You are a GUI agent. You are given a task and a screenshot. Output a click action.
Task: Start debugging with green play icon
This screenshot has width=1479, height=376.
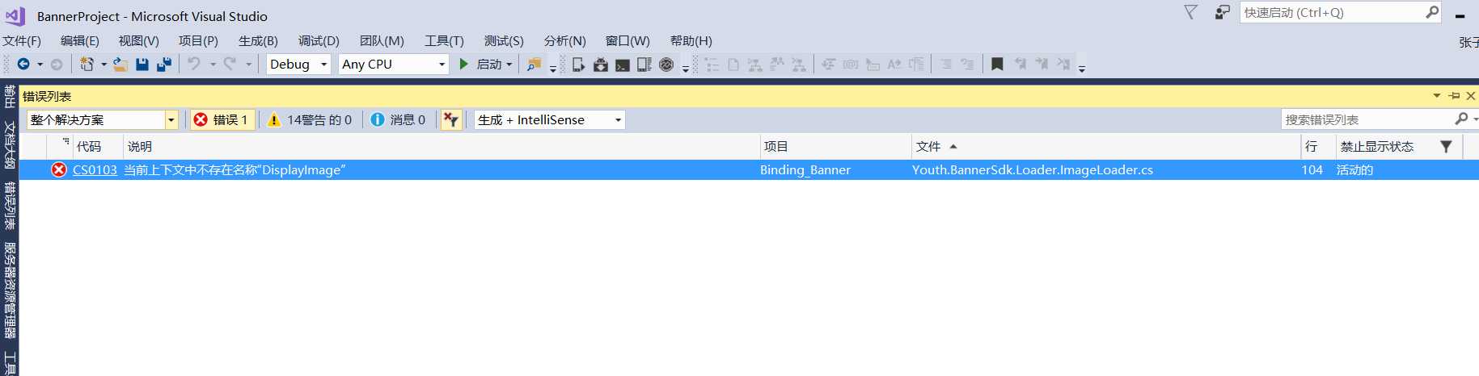click(x=464, y=64)
